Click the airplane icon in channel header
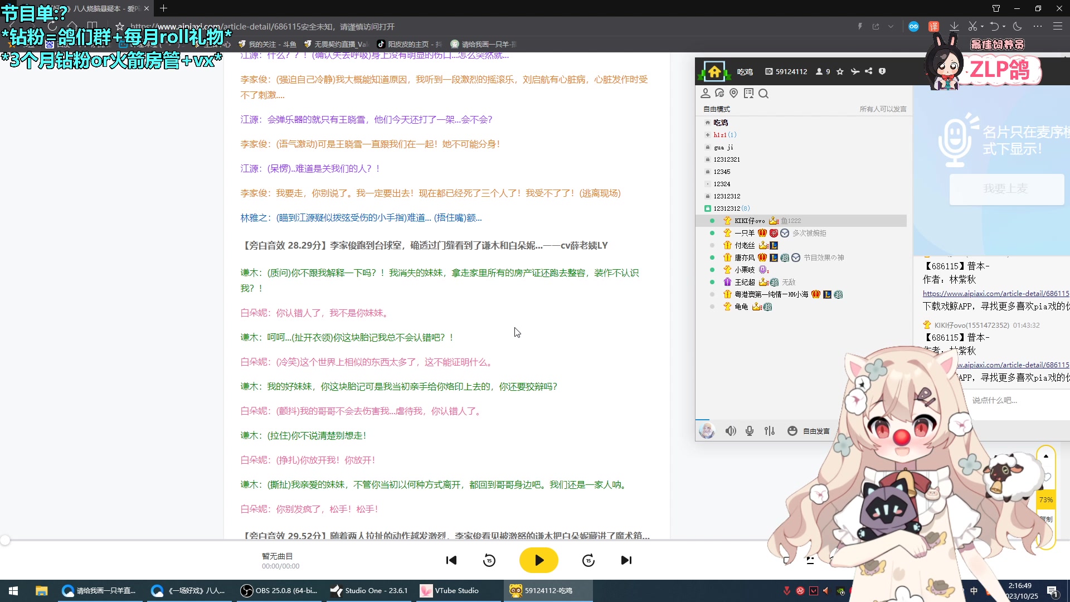This screenshot has height=602, width=1070. [855, 71]
